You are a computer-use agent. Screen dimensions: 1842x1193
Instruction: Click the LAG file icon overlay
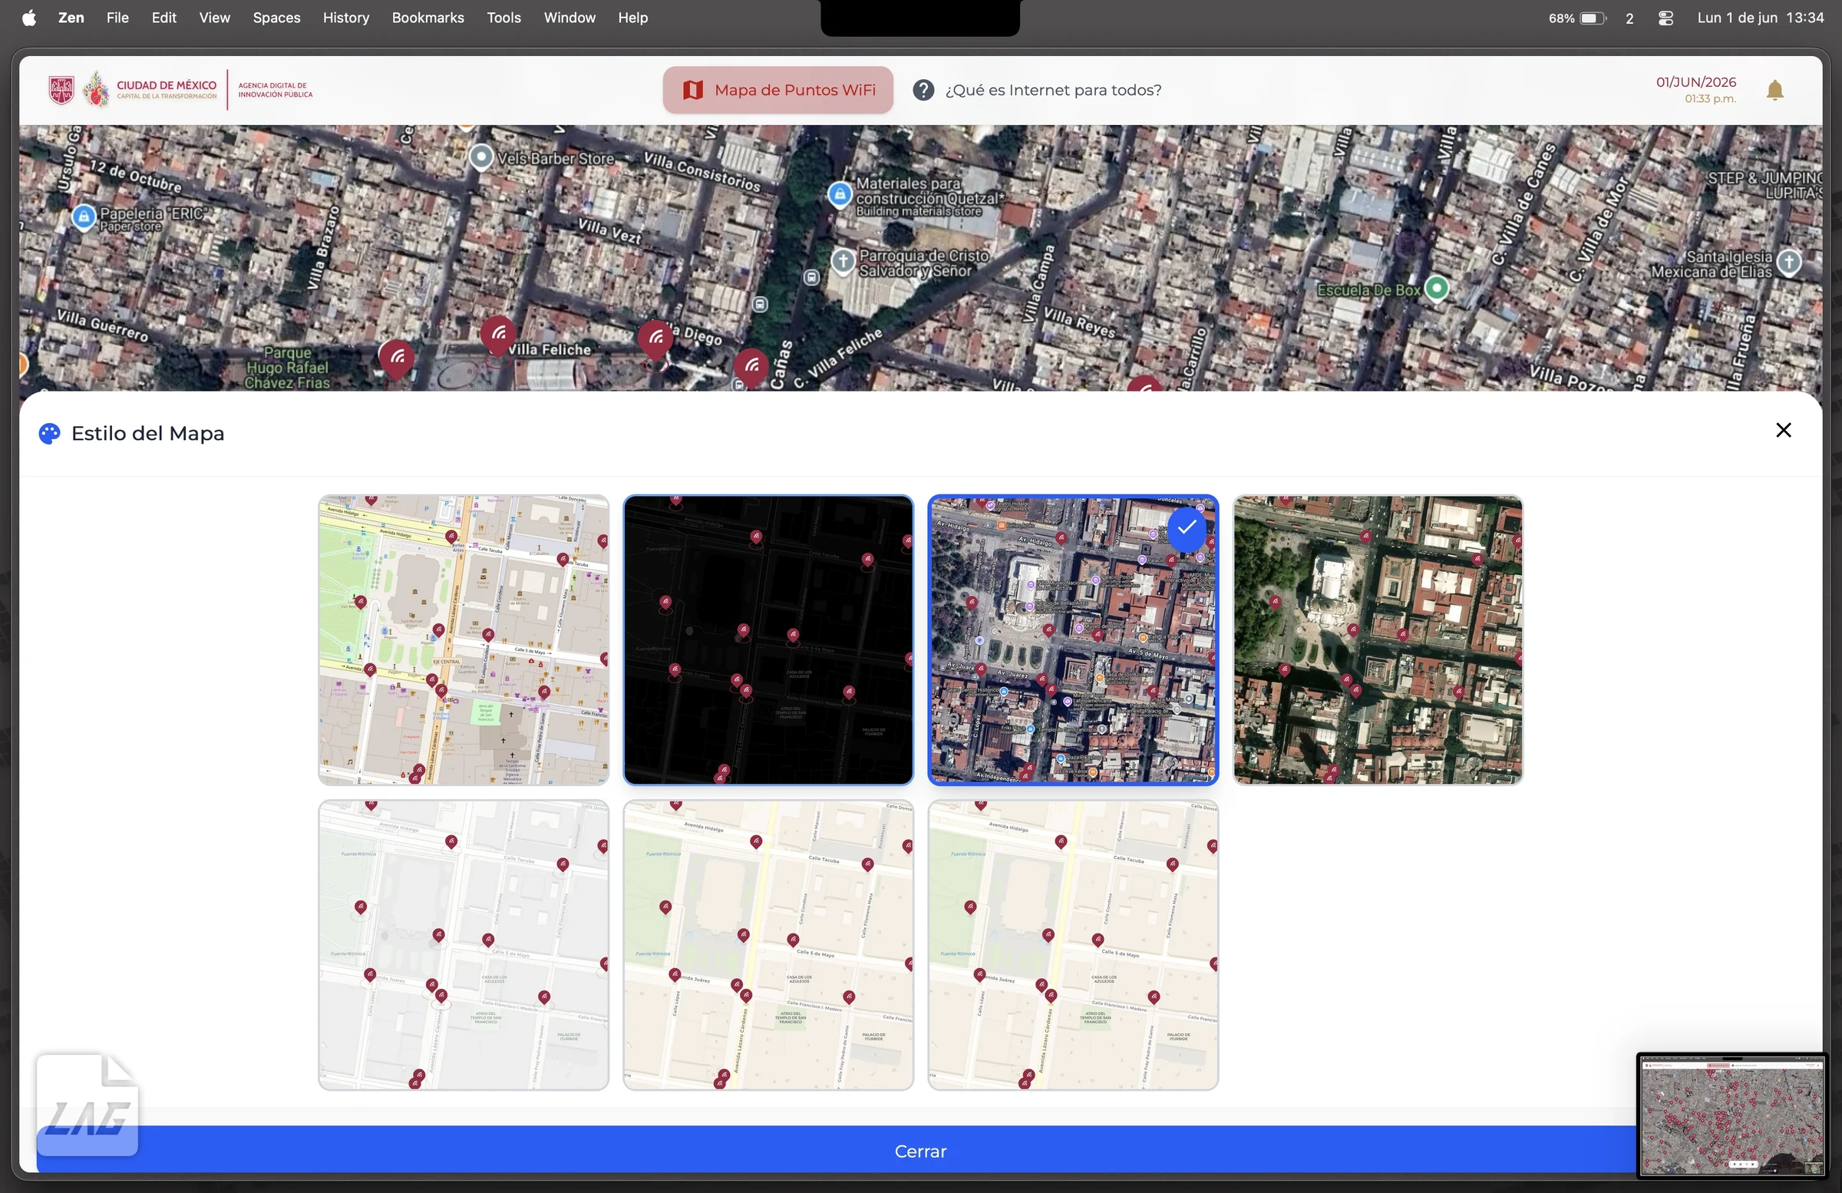(x=87, y=1105)
